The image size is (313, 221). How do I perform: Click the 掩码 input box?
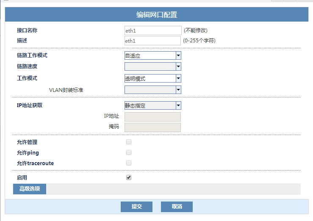pyautogui.click(x=152, y=127)
